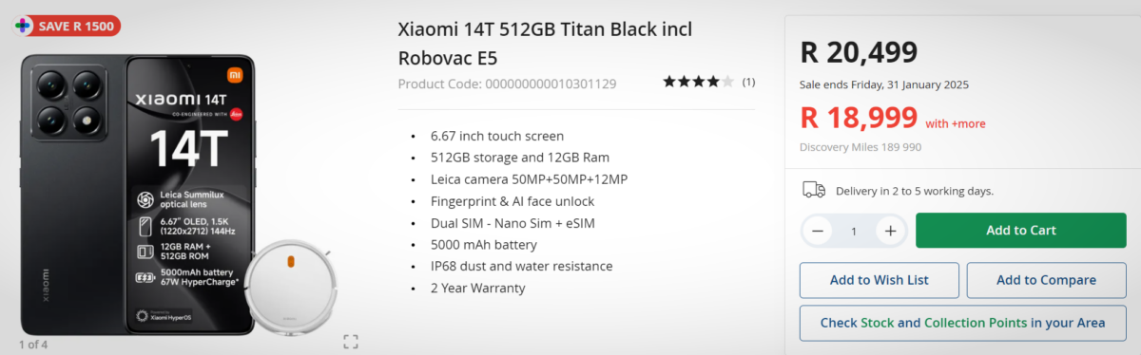Click the delivery truck icon

814,190
